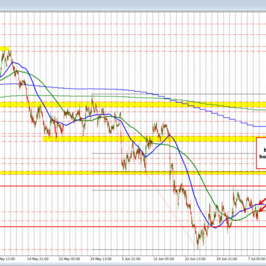Viewport: 266px width, 266px height.
Task: Select the 22 Jun 13:00 axis label
Action: pos(195,259)
